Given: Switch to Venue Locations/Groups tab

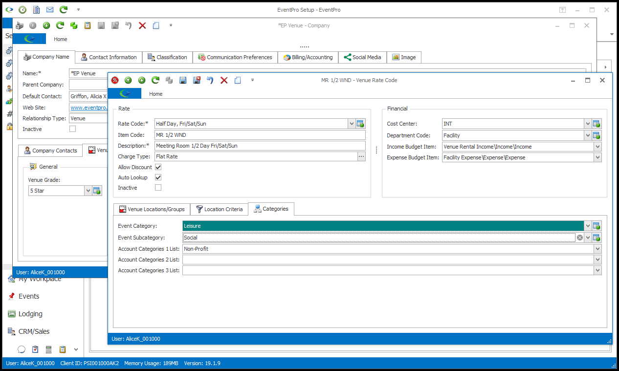Looking at the screenshot, I should coord(152,209).
